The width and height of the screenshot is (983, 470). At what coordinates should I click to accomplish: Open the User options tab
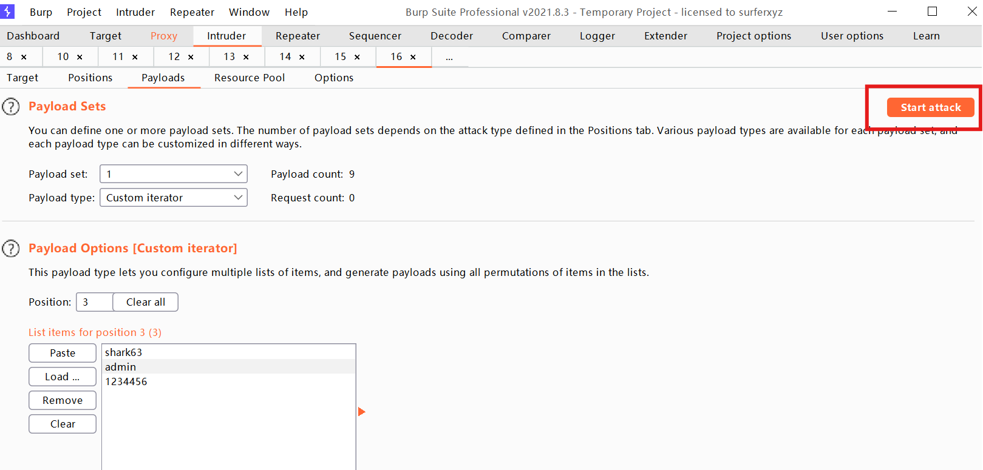[x=852, y=36]
